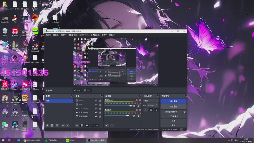Show the hidden 文本 (GDI+) 2 source
The width and height of the screenshot is (254, 143).
[x=96, y=108]
